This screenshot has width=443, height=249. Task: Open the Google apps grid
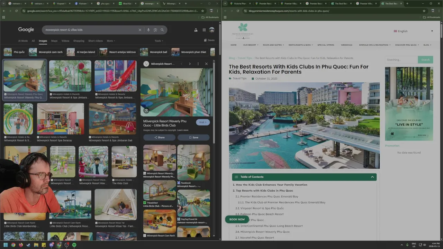pyautogui.click(x=204, y=30)
